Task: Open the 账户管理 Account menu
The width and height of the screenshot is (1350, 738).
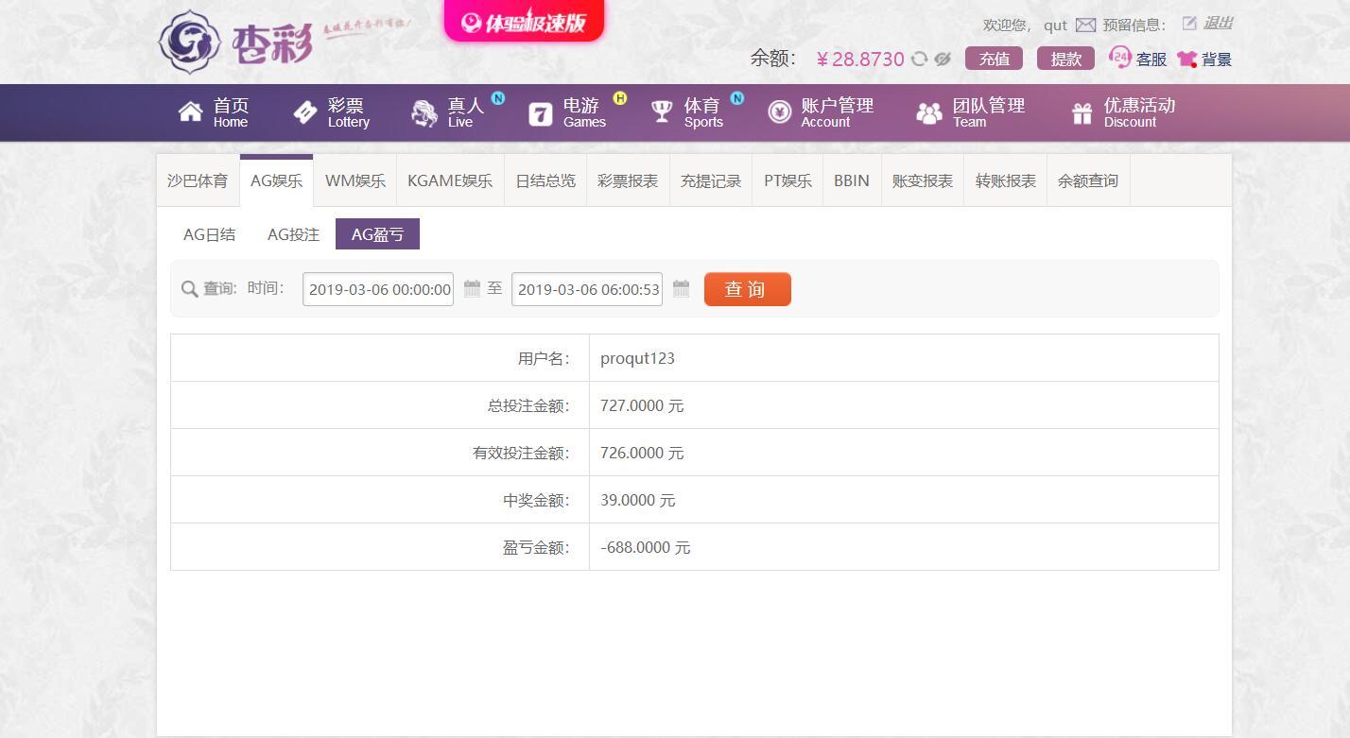Action: point(822,112)
